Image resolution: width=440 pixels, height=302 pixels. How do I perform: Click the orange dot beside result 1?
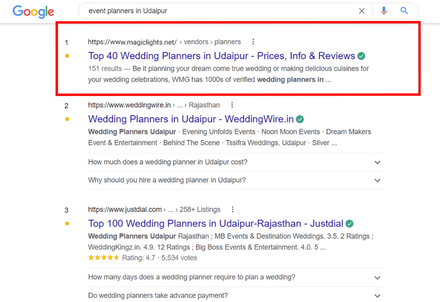point(67,56)
